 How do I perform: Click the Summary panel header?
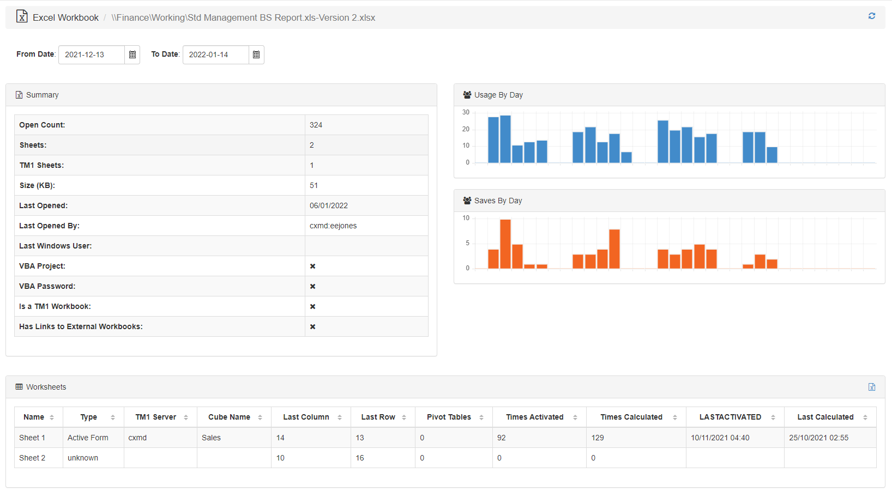[41, 94]
